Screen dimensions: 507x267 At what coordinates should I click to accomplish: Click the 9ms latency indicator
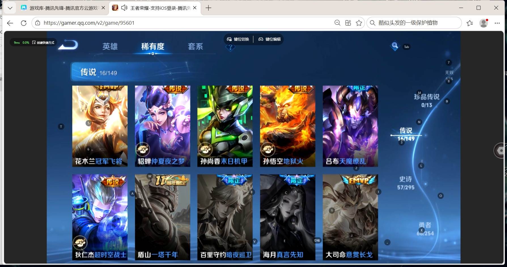17,43
